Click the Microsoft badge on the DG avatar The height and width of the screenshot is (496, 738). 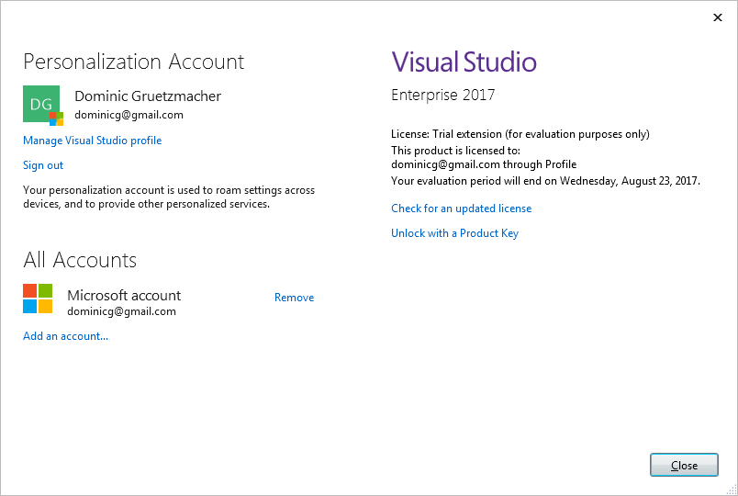click(55, 118)
